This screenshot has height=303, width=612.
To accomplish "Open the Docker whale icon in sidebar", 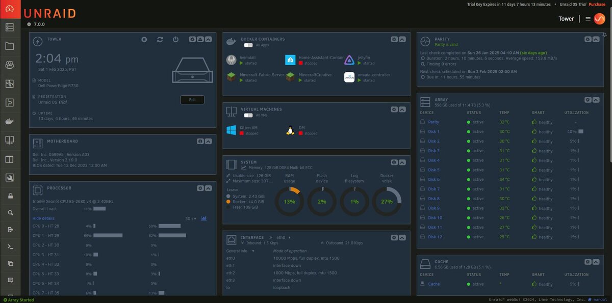I will coord(10,122).
